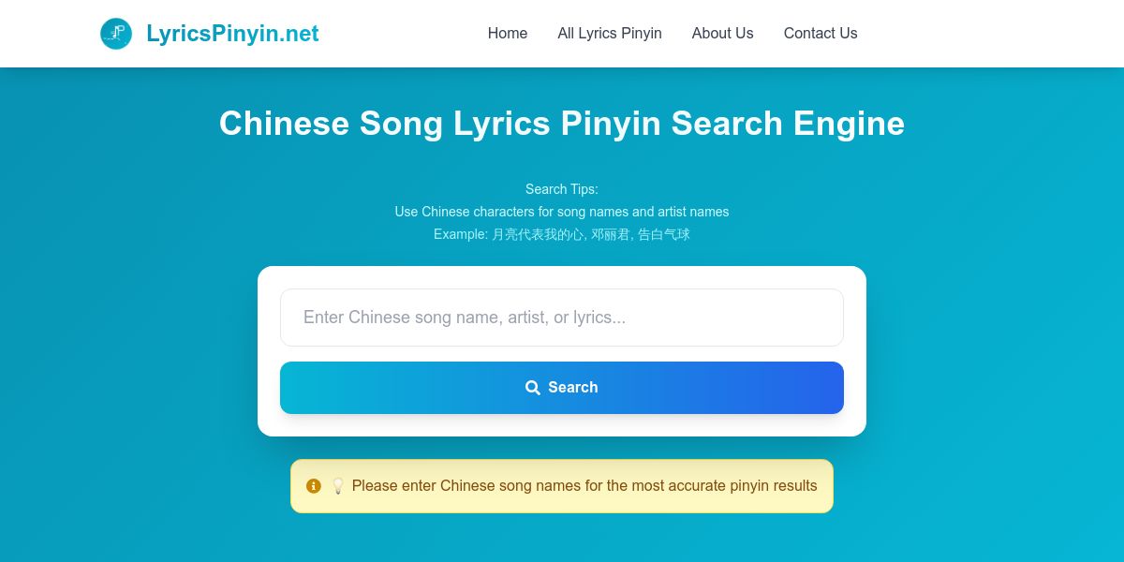Click the Chinese Song Lyrics Pinyin Search Engine heading
Viewport: 1124px width, 562px height.
click(562, 124)
